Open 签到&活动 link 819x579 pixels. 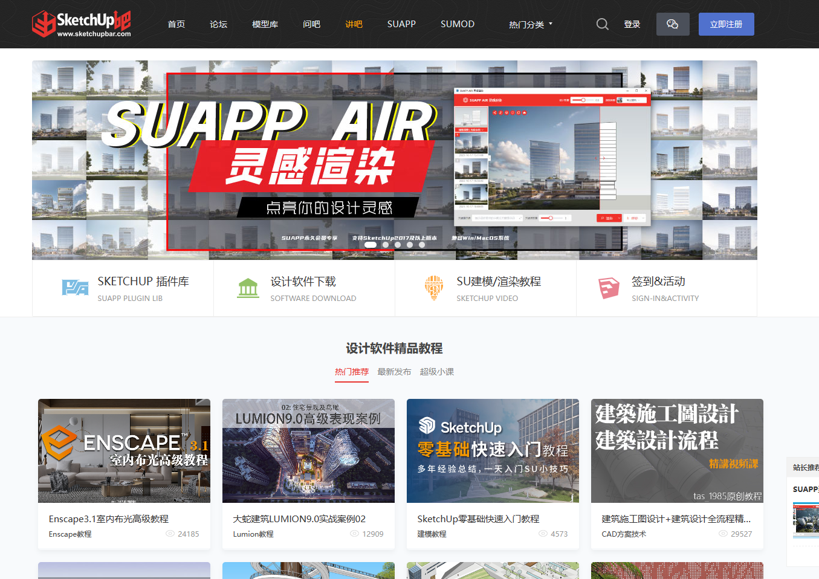658,282
